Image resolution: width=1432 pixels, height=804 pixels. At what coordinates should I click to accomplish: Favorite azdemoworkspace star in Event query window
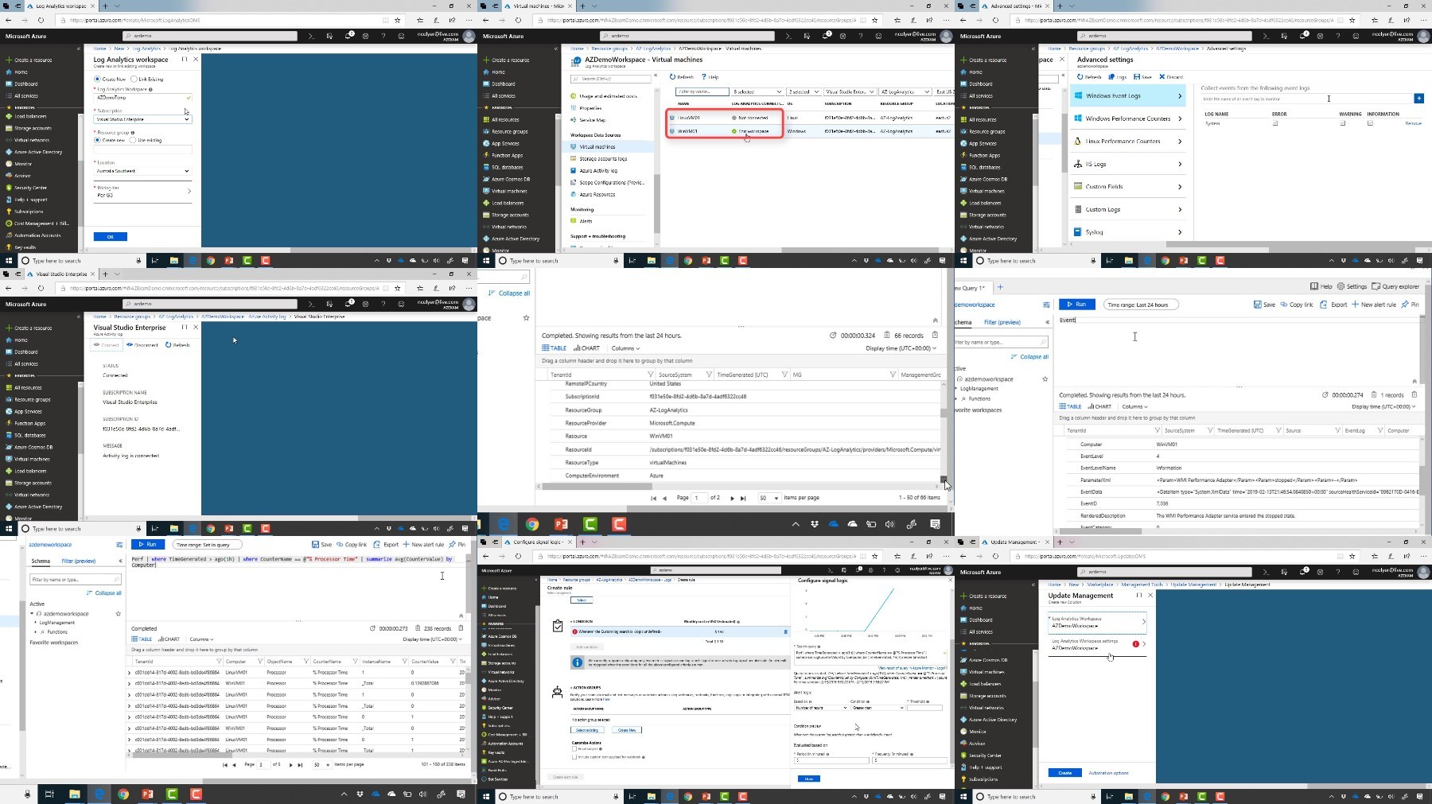click(1045, 379)
